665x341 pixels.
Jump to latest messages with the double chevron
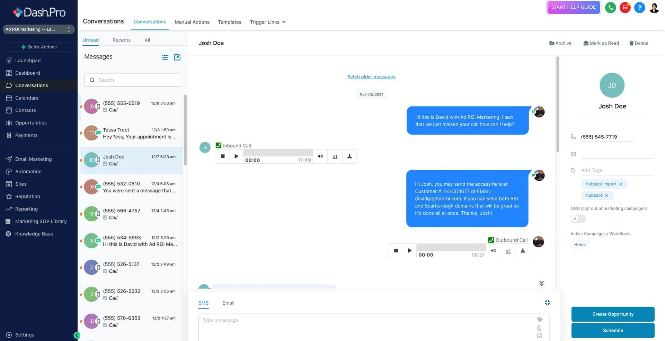(541, 283)
